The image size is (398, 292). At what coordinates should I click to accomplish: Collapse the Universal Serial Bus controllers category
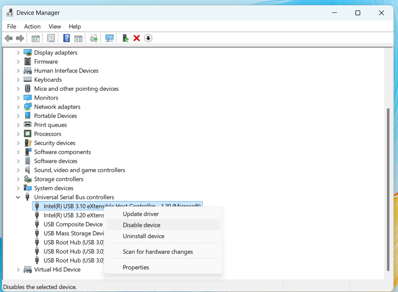18,197
